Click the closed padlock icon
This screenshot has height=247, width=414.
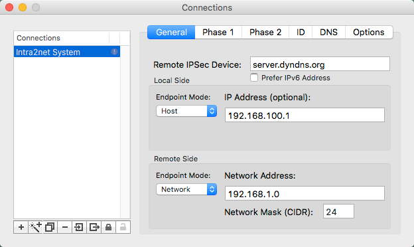(x=108, y=227)
